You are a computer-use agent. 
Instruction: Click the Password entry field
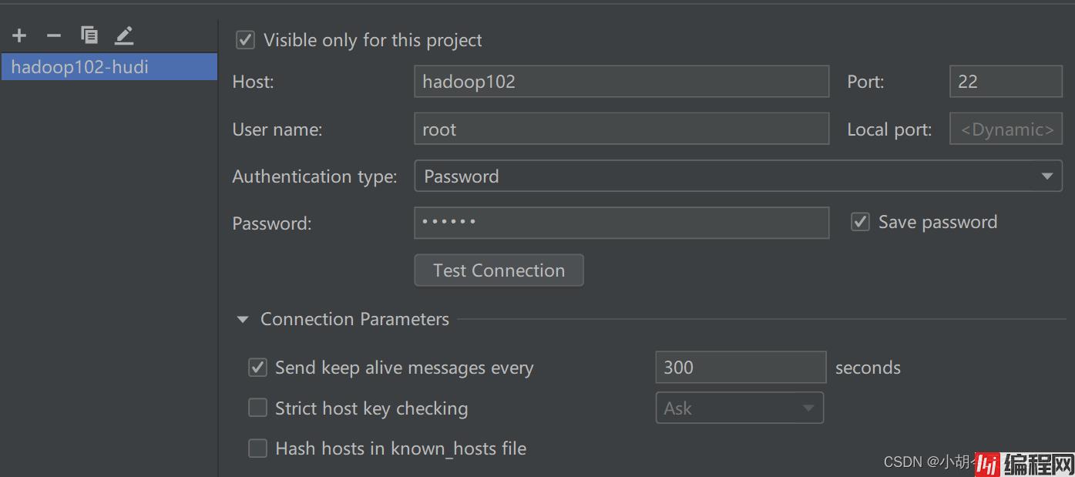(x=620, y=223)
